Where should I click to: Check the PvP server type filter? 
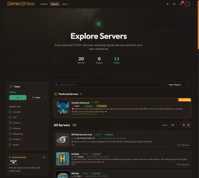click(x=10, y=117)
